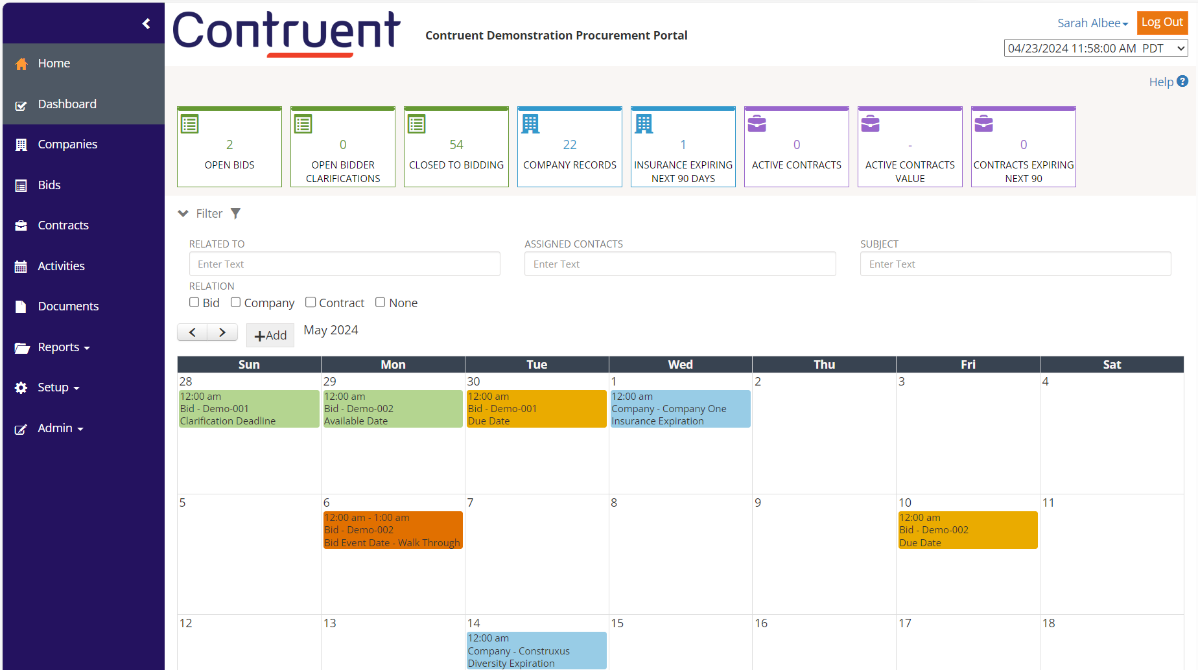Open Companies from the sidebar
Screen dimensions: 1198x670
coord(67,144)
